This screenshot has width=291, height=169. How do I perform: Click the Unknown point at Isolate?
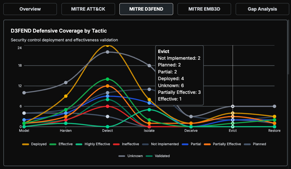tap(149, 65)
